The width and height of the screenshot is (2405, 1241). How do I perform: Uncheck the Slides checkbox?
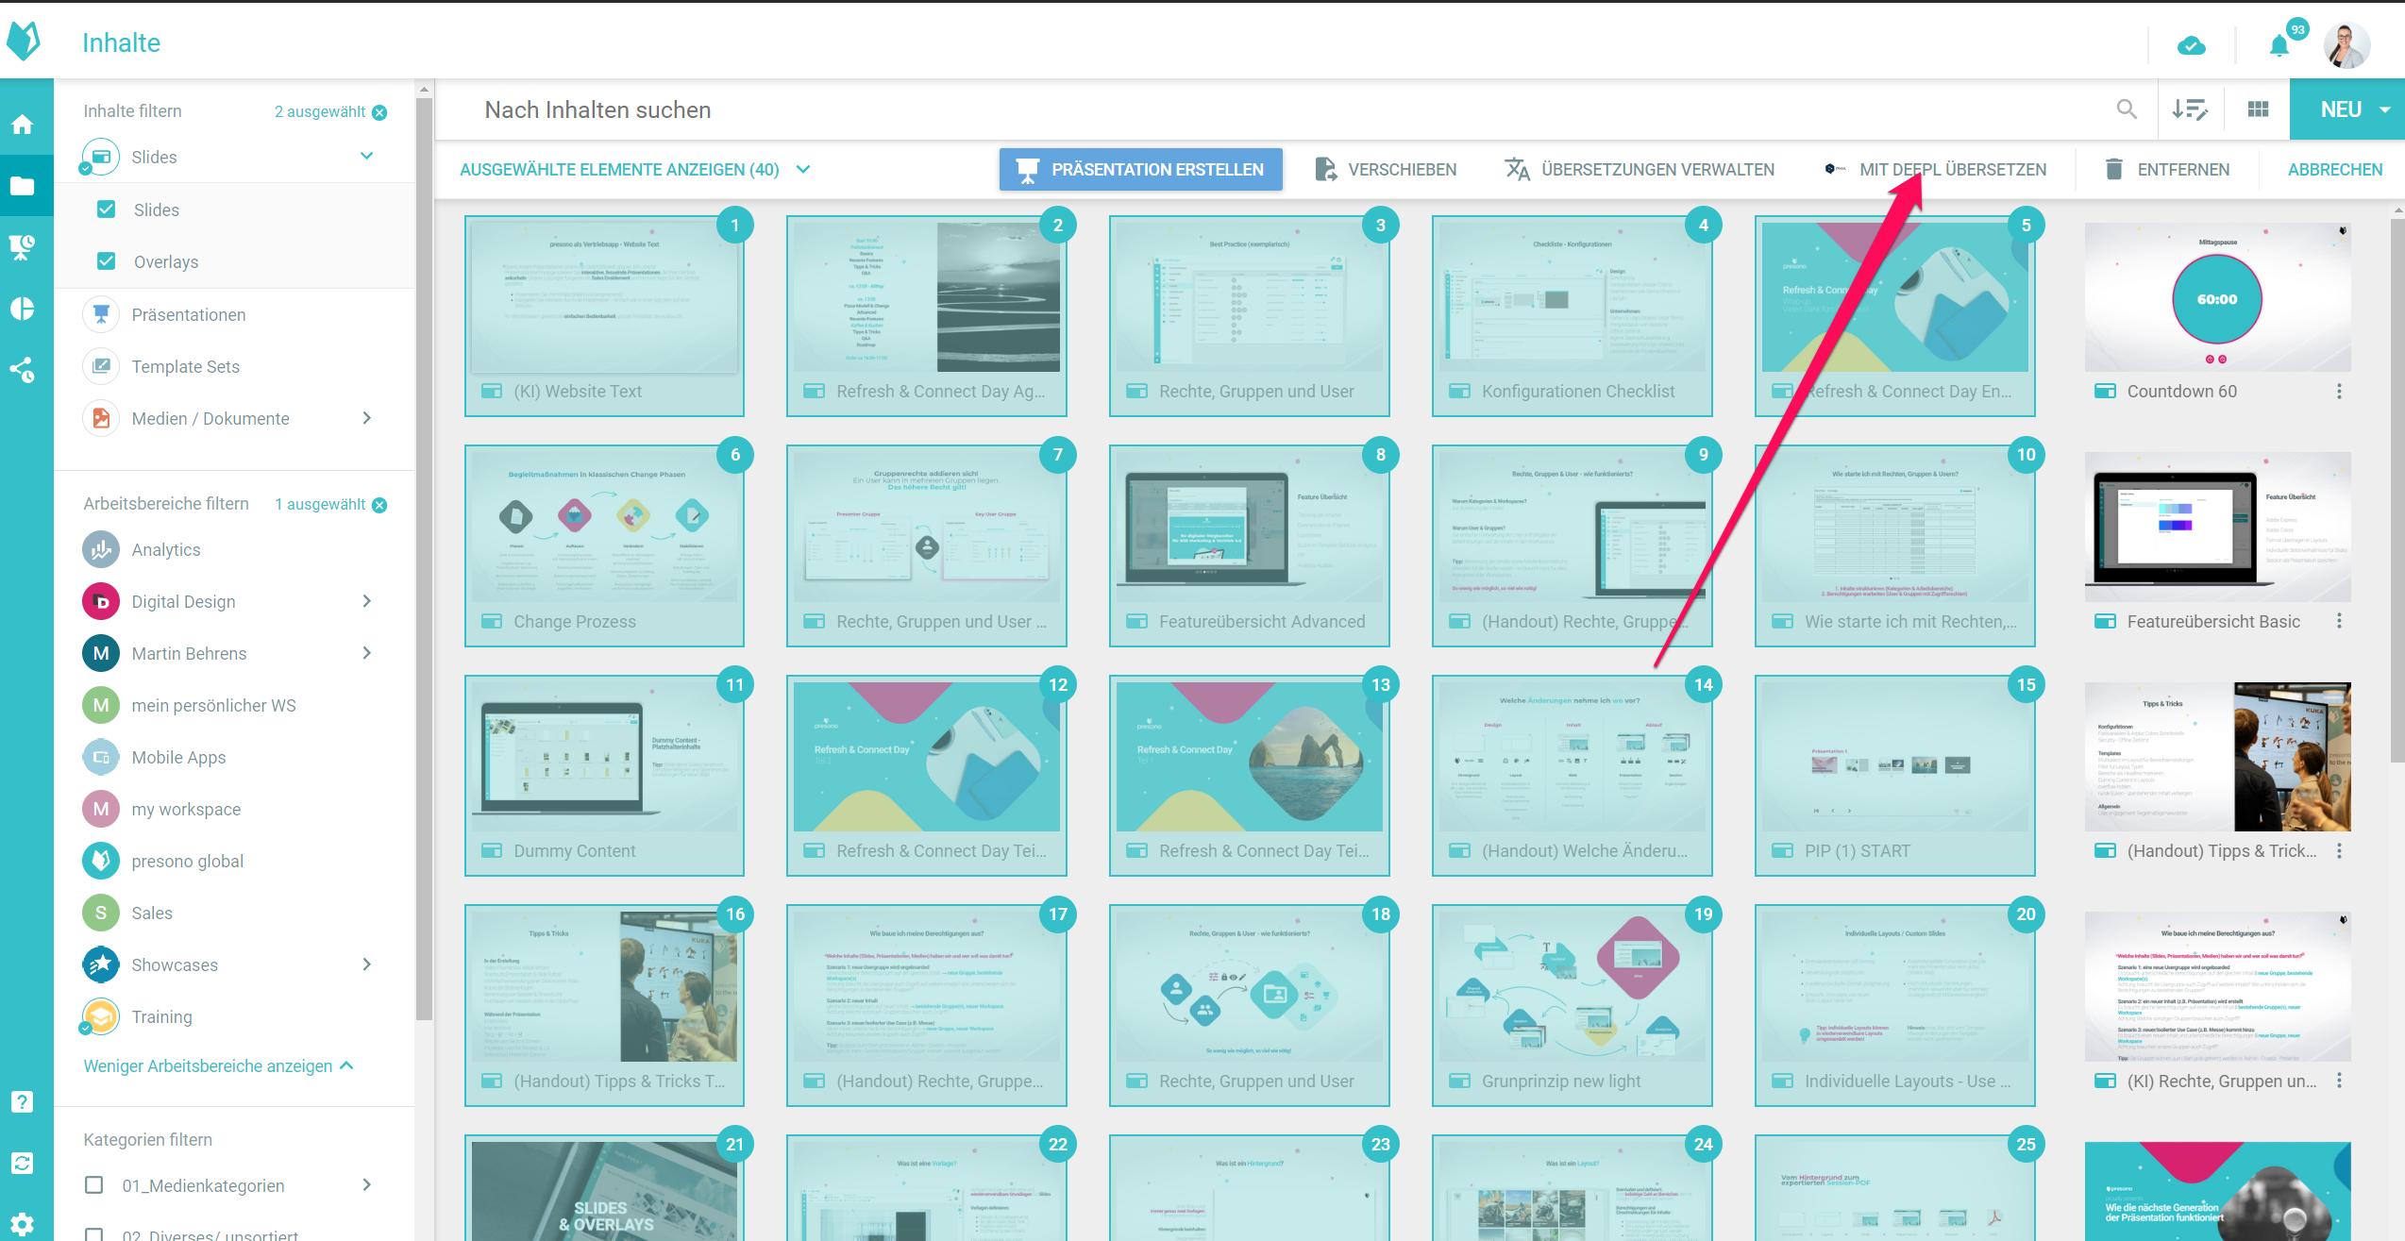coord(107,209)
